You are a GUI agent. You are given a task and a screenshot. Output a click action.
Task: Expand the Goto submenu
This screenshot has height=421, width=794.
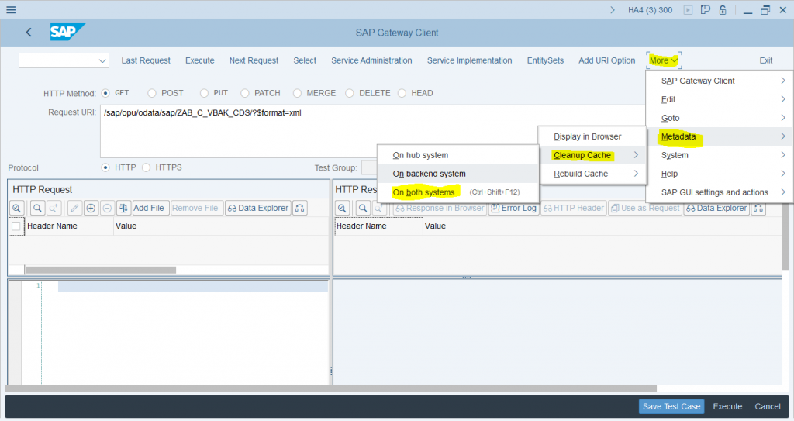719,118
